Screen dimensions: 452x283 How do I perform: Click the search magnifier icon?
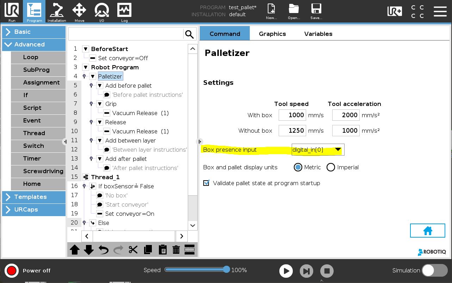(190, 34)
